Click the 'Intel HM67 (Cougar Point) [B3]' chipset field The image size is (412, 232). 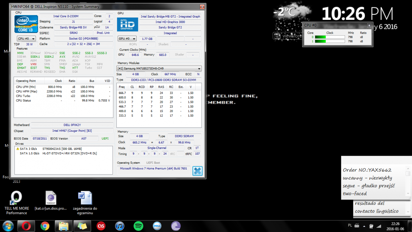point(72,131)
